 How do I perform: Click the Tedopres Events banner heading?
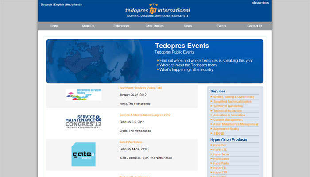click(182, 46)
